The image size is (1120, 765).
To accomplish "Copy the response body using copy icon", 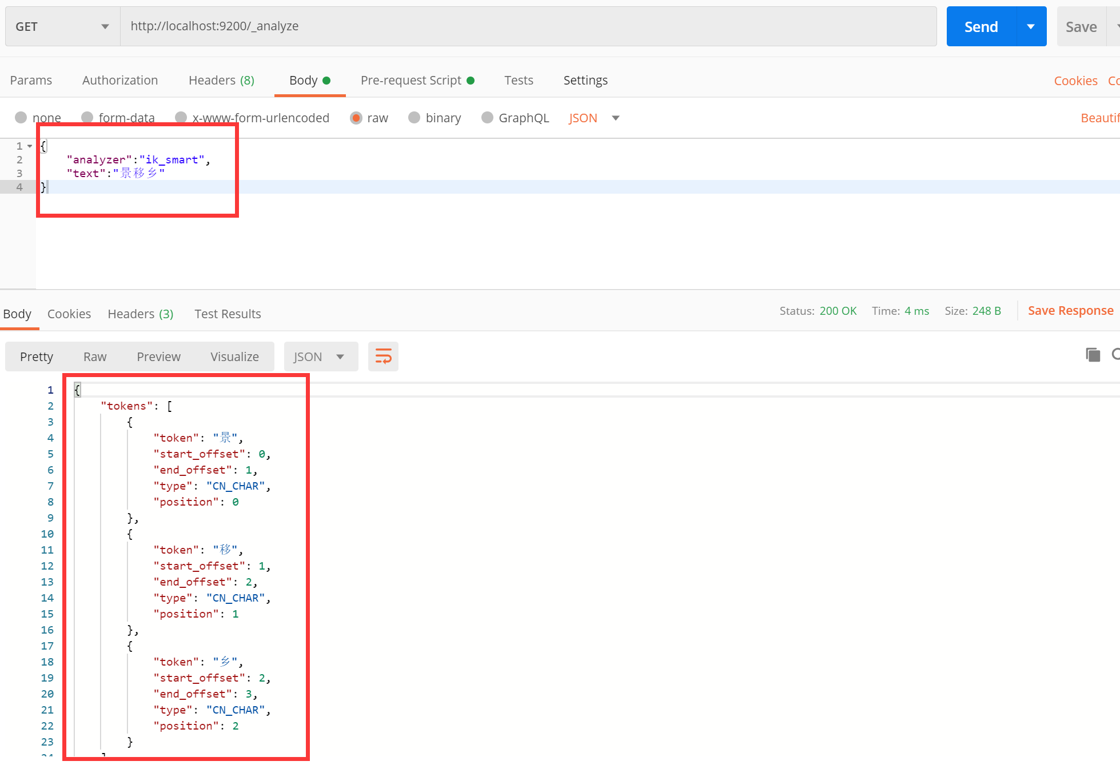I will pos(1093,355).
